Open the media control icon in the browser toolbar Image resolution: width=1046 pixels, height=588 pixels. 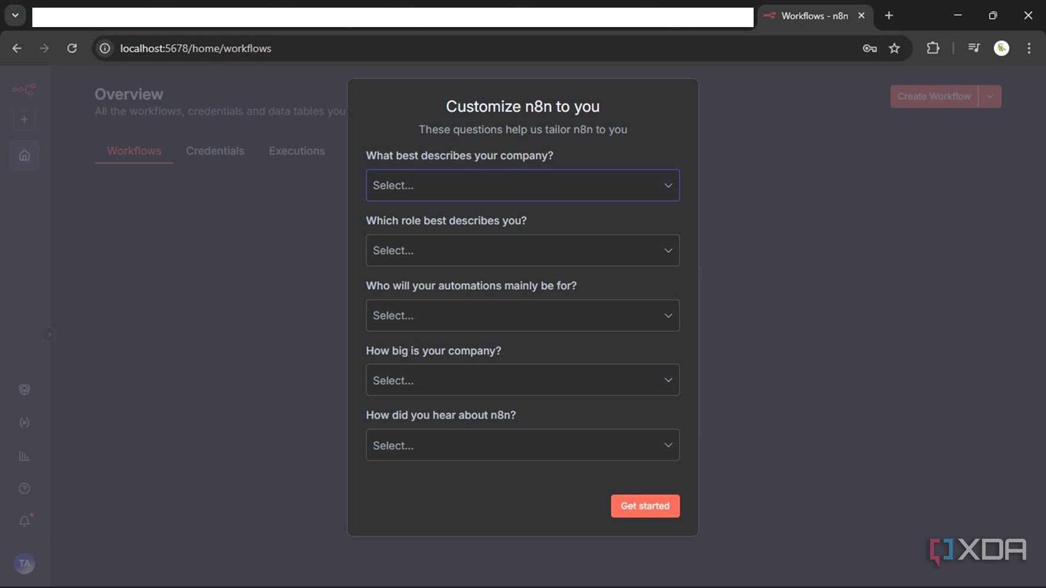[x=974, y=48]
